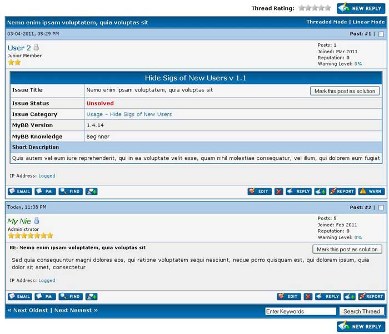389x334 pixels.
Task: Rate the thread five stars
Action: tap(328, 8)
